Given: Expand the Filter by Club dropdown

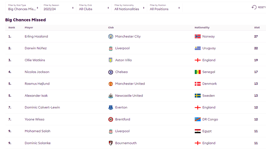Looking at the screenshot, I should click(94, 8).
